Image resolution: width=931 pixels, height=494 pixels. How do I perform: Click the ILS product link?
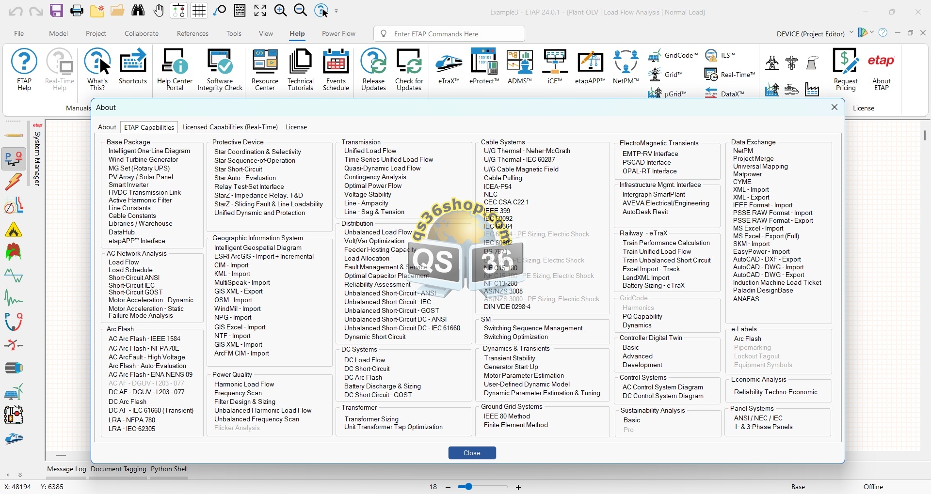pyautogui.click(x=720, y=55)
